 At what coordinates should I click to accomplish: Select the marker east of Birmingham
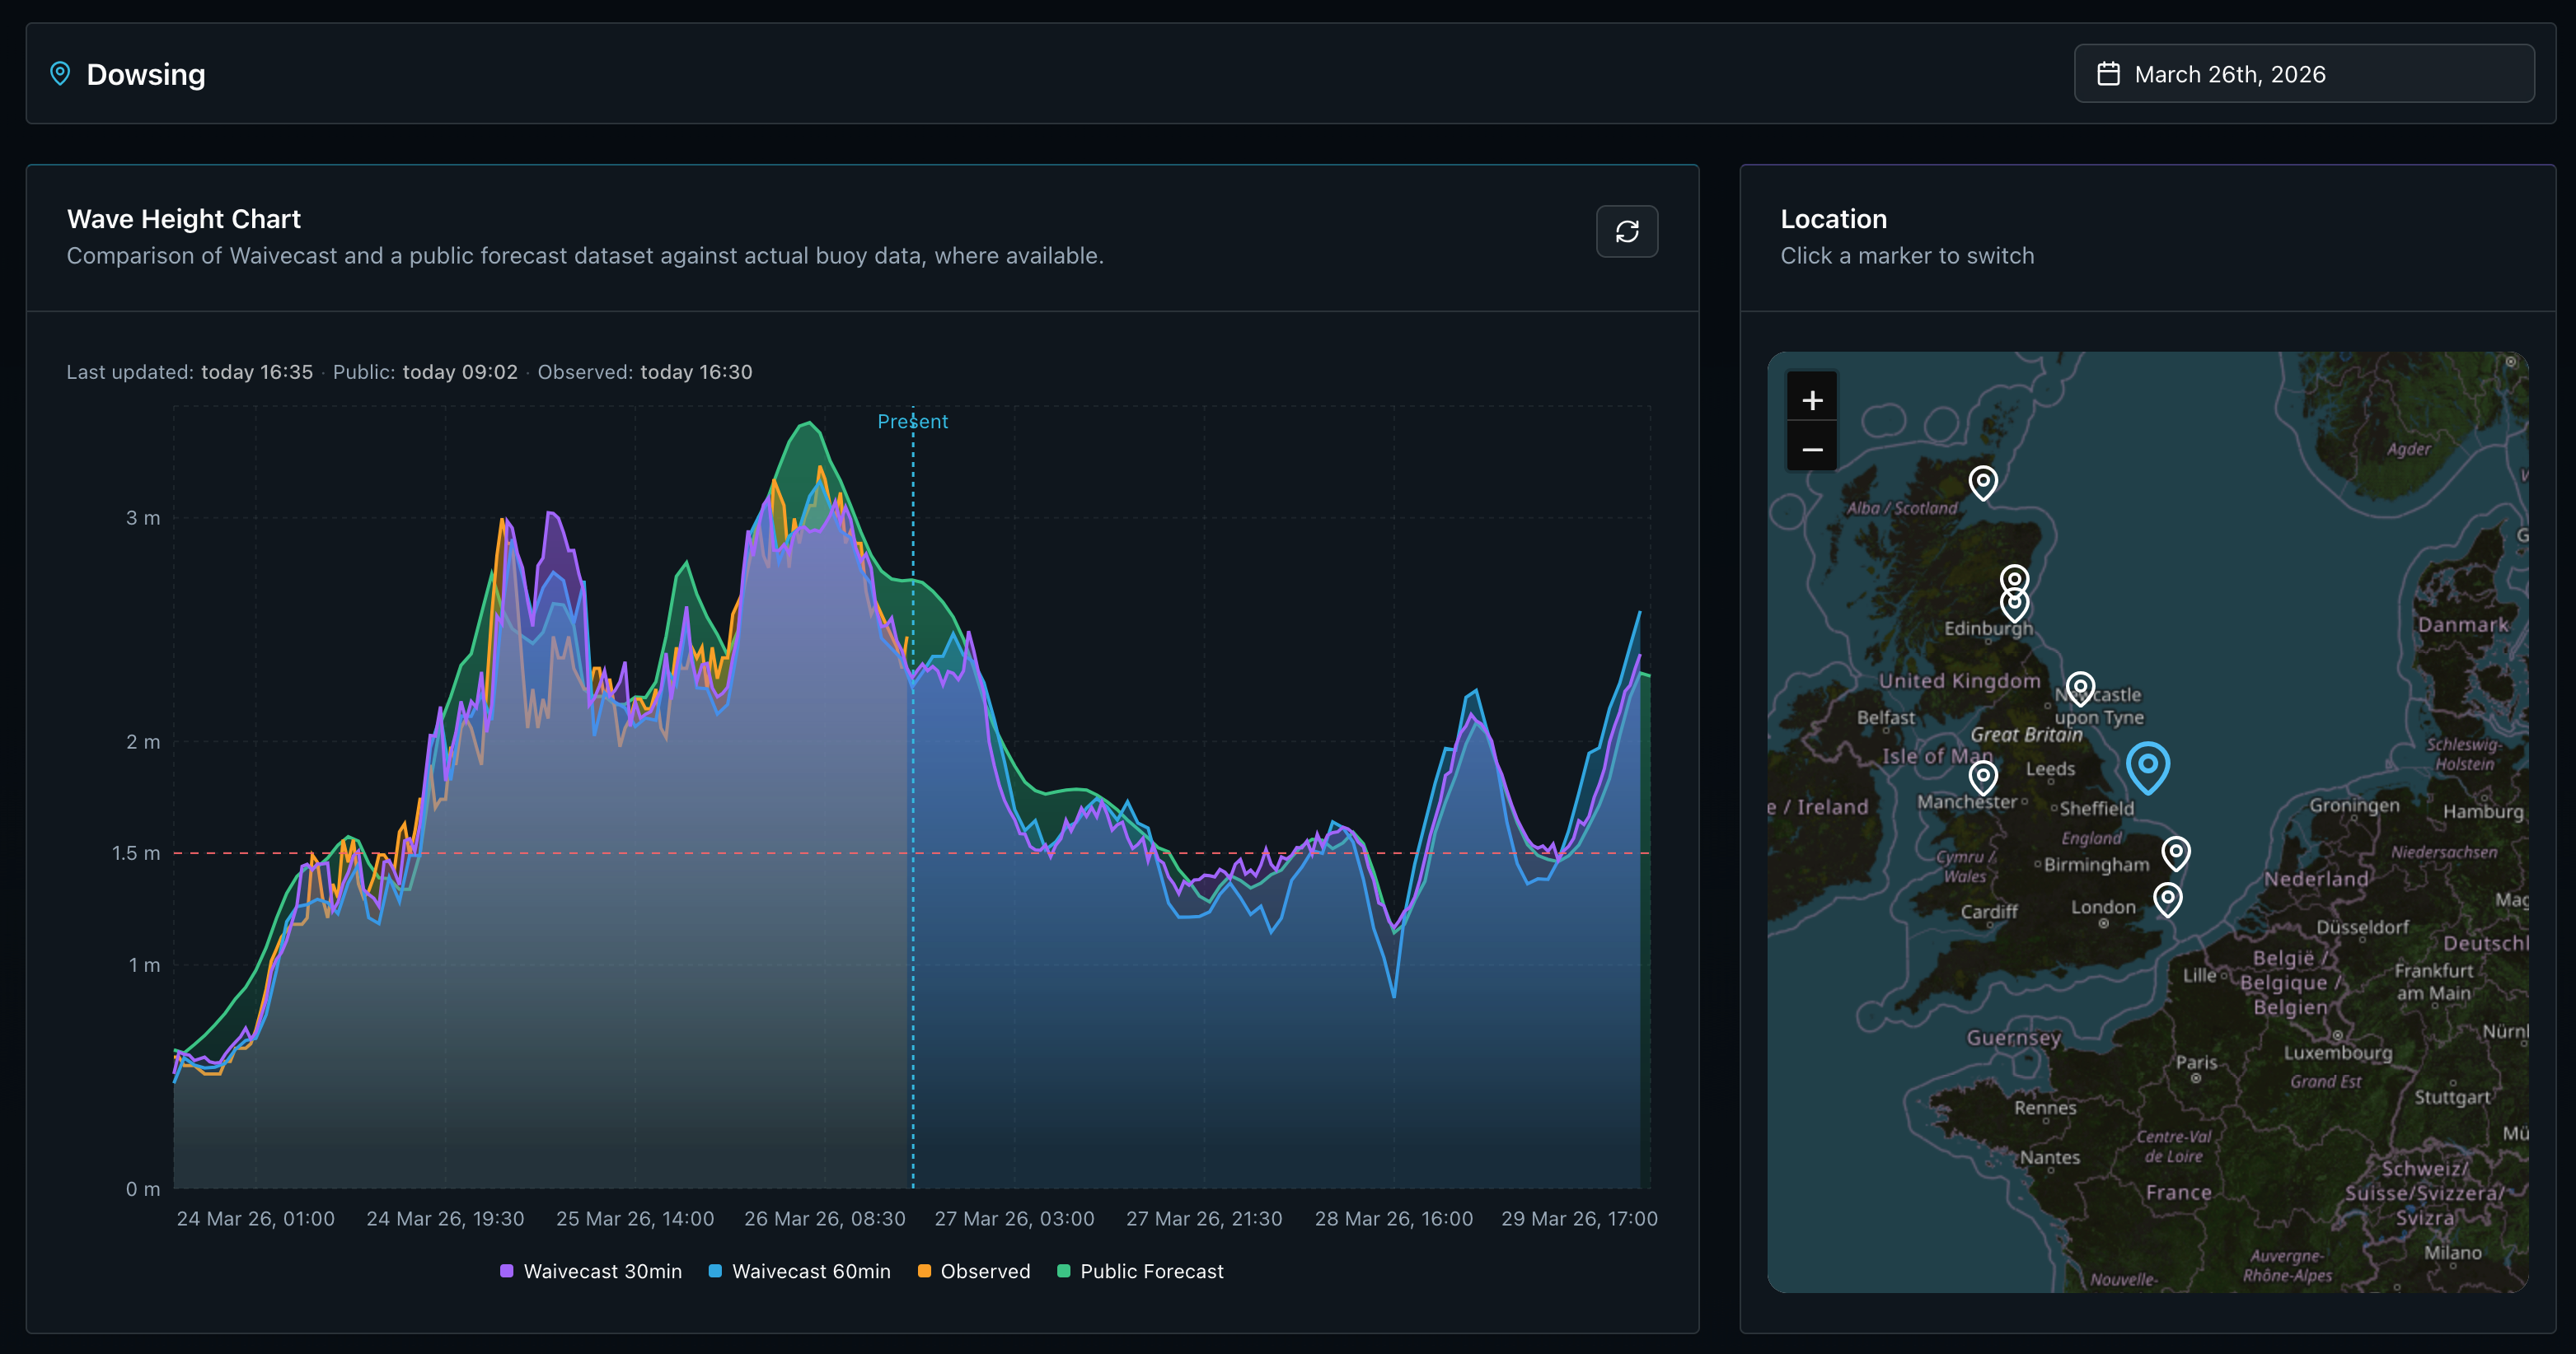pyautogui.click(x=2176, y=852)
